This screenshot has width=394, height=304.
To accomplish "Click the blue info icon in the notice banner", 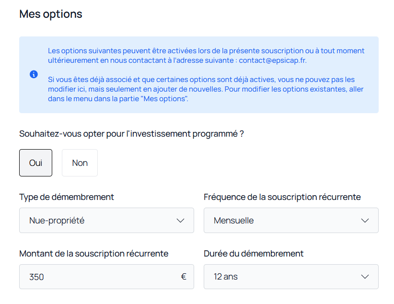I will click(34, 74).
